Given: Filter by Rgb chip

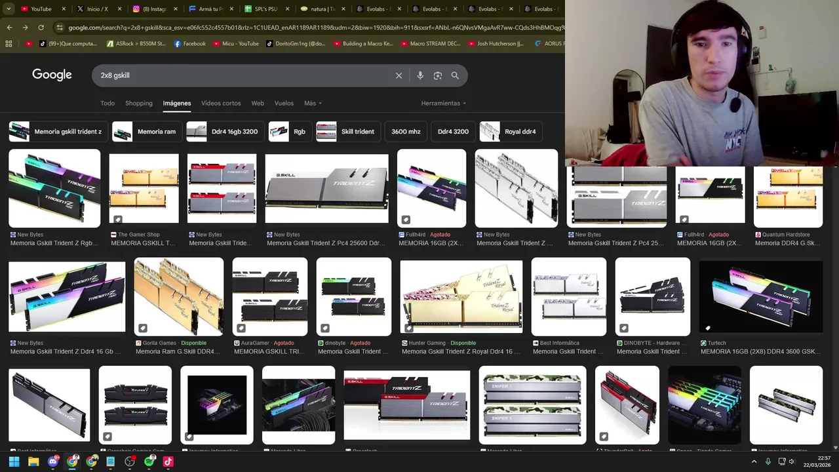Looking at the screenshot, I should 290,131.
